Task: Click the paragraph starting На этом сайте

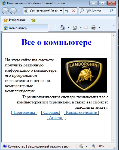Action: point(31,75)
